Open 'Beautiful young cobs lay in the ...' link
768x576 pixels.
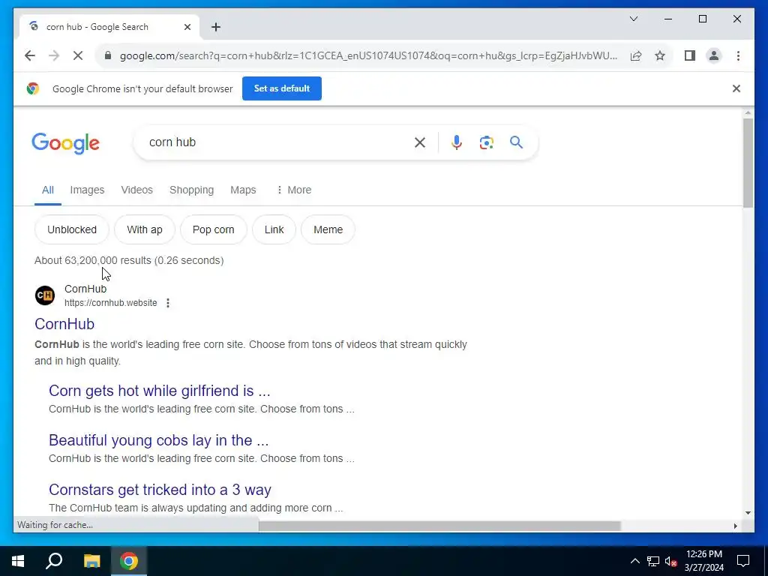(x=159, y=440)
